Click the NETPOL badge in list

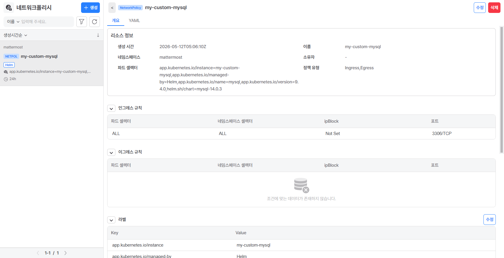[11, 56]
